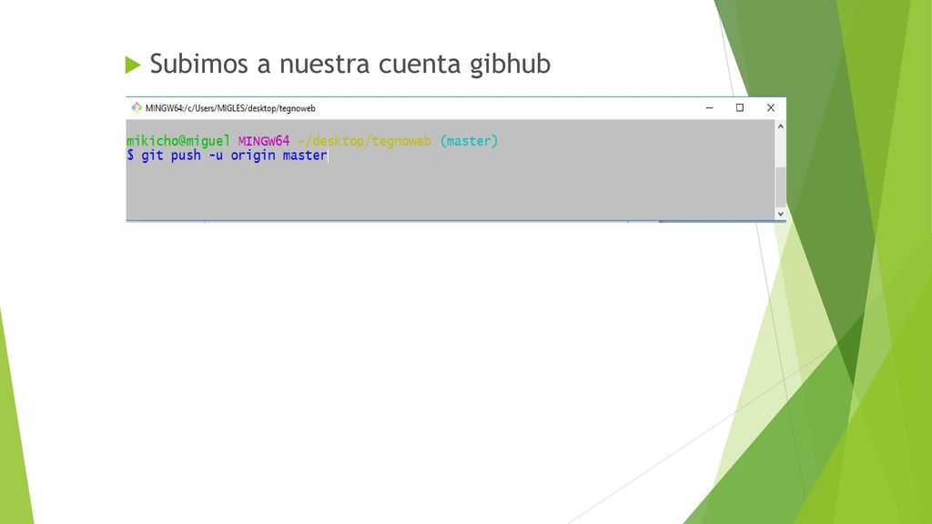Click the slide heading 'Subimos a nuestra cuenta gibhub'
932x524 pixels.
pos(350,64)
